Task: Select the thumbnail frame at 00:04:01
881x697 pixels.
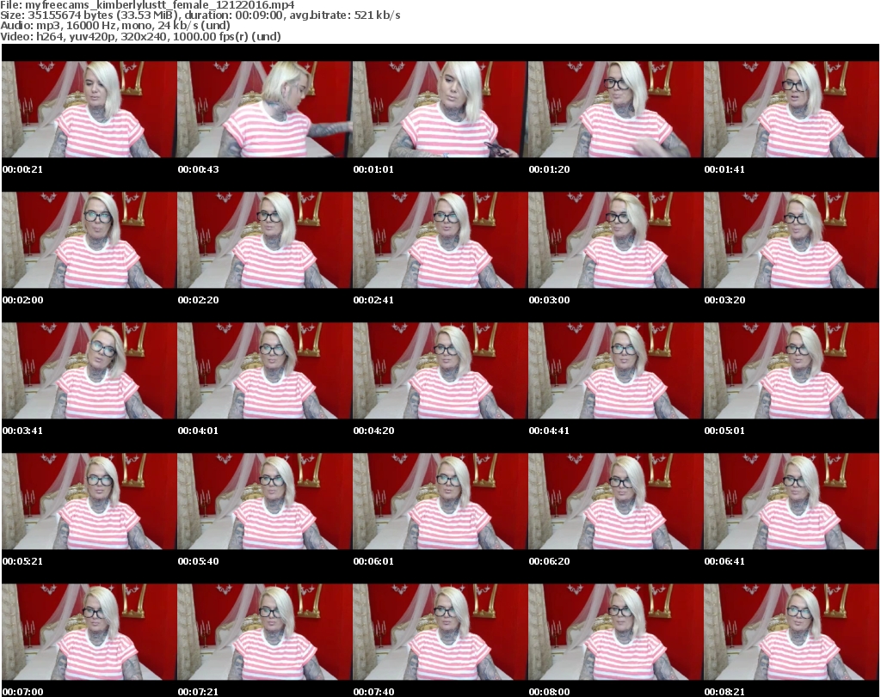Action: pos(265,371)
